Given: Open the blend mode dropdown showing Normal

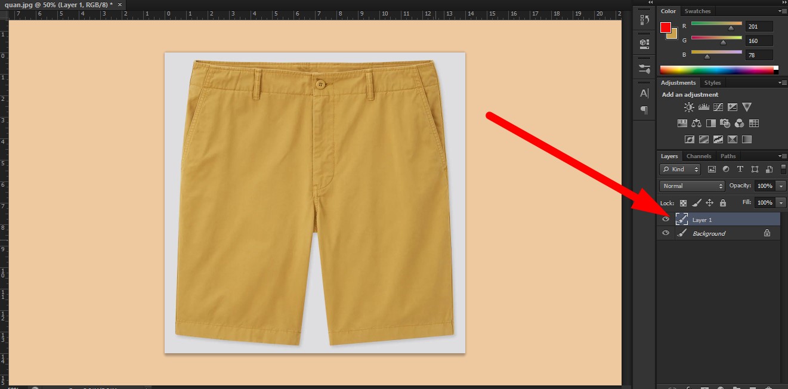Looking at the screenshot, I should 691,186.
